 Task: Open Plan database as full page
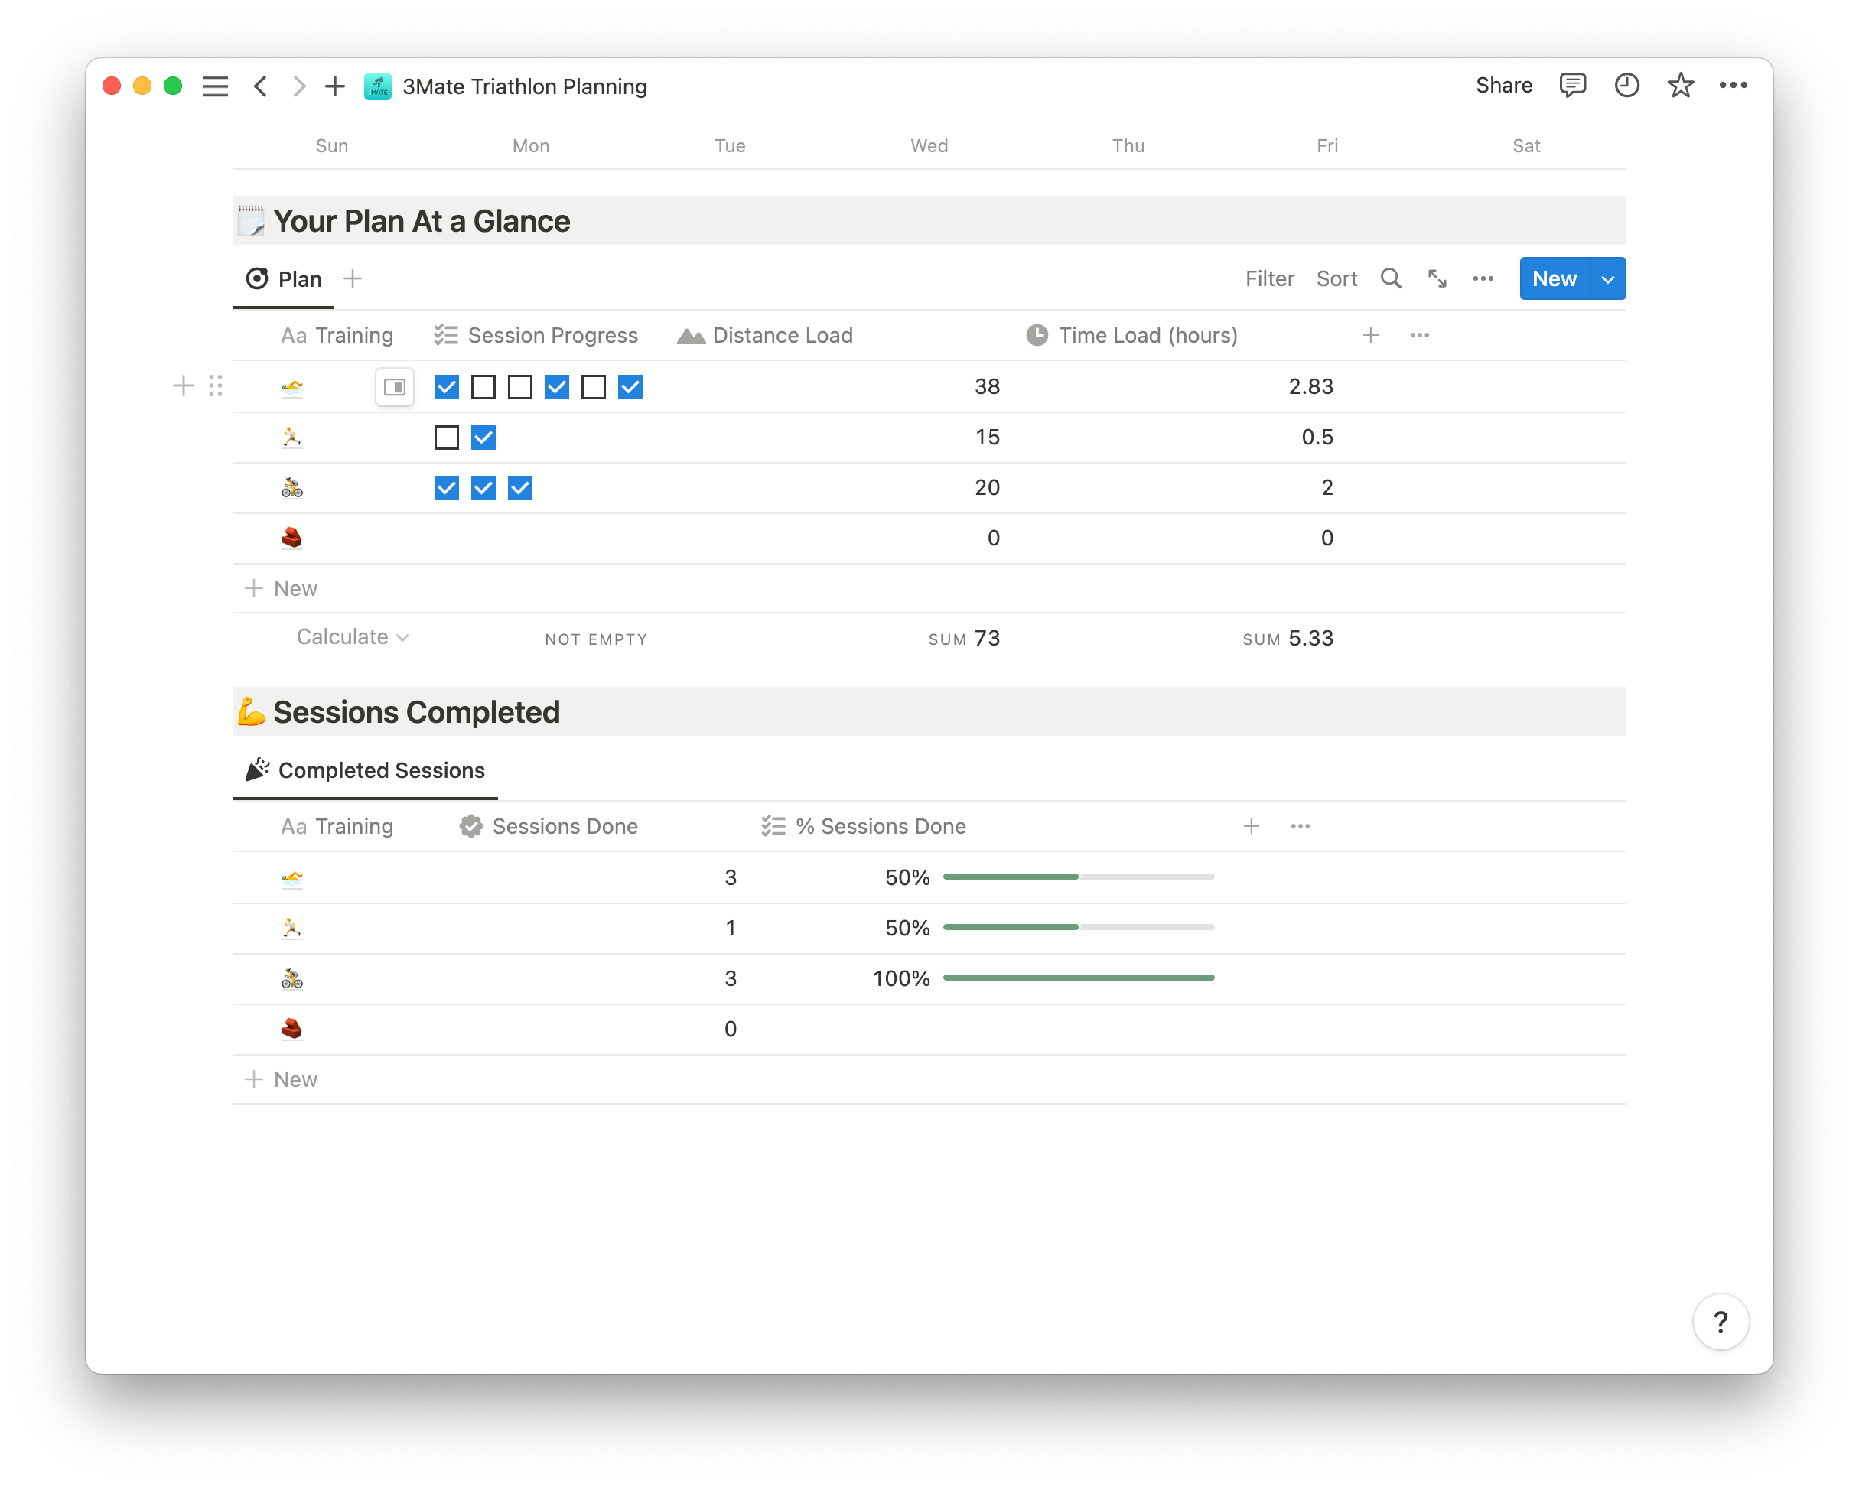pyautogui.click(x=1437, y=278)
